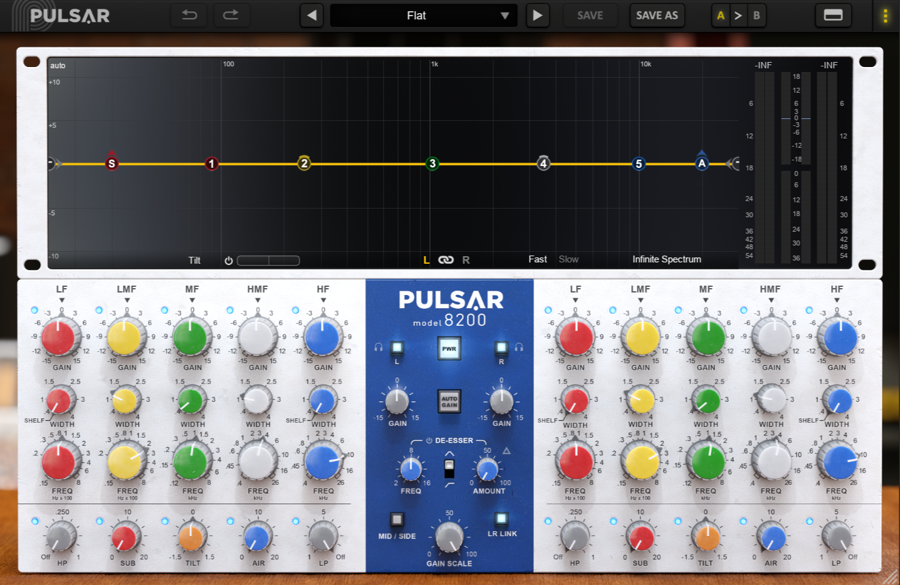
Task: Select band node 1 on the graph
Action: point(212,163)
